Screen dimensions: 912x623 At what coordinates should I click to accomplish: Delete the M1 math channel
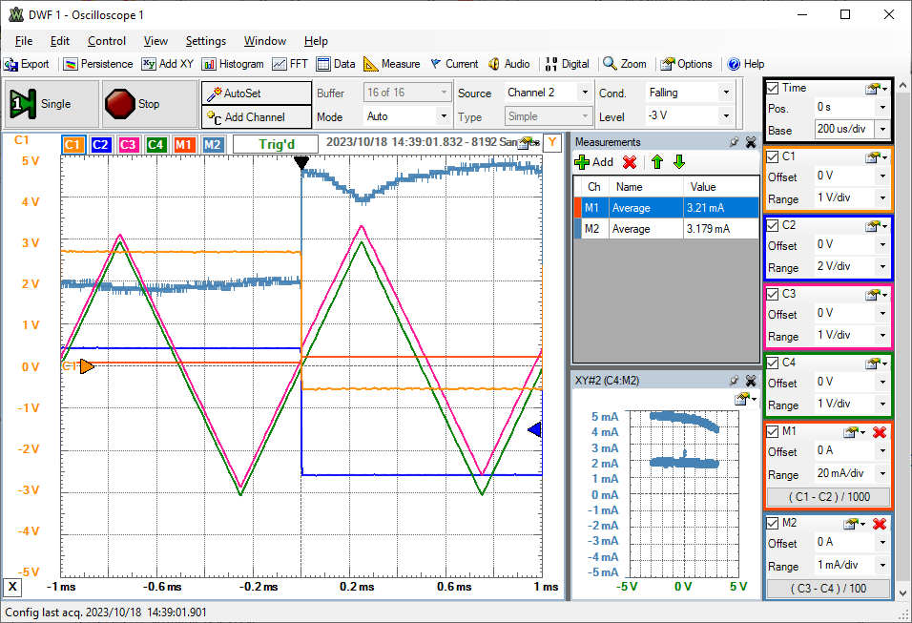pyautogui.click(x=880, y=432)
